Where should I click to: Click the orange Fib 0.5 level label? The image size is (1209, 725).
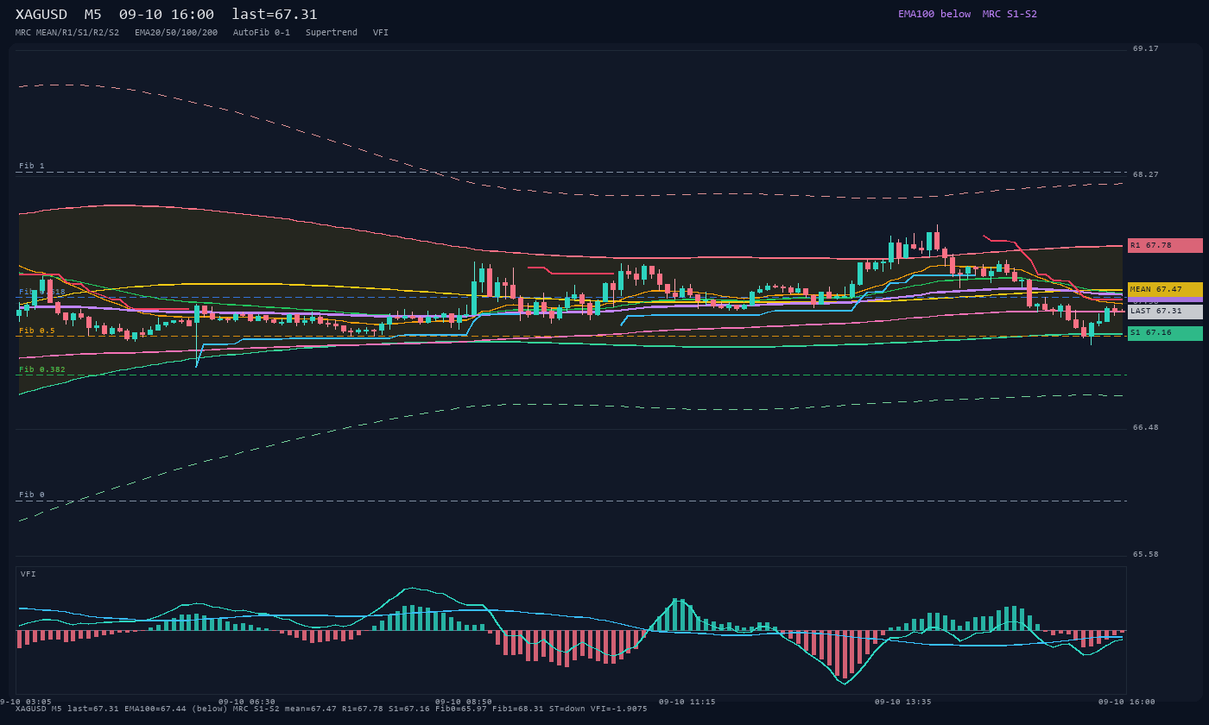coord(37,331)
